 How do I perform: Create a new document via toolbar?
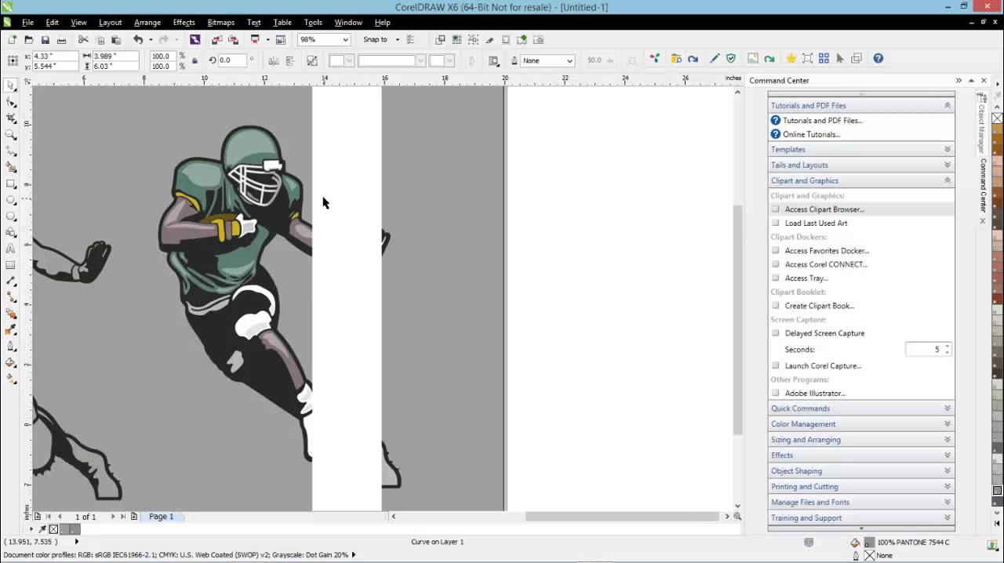click(12, 39)
